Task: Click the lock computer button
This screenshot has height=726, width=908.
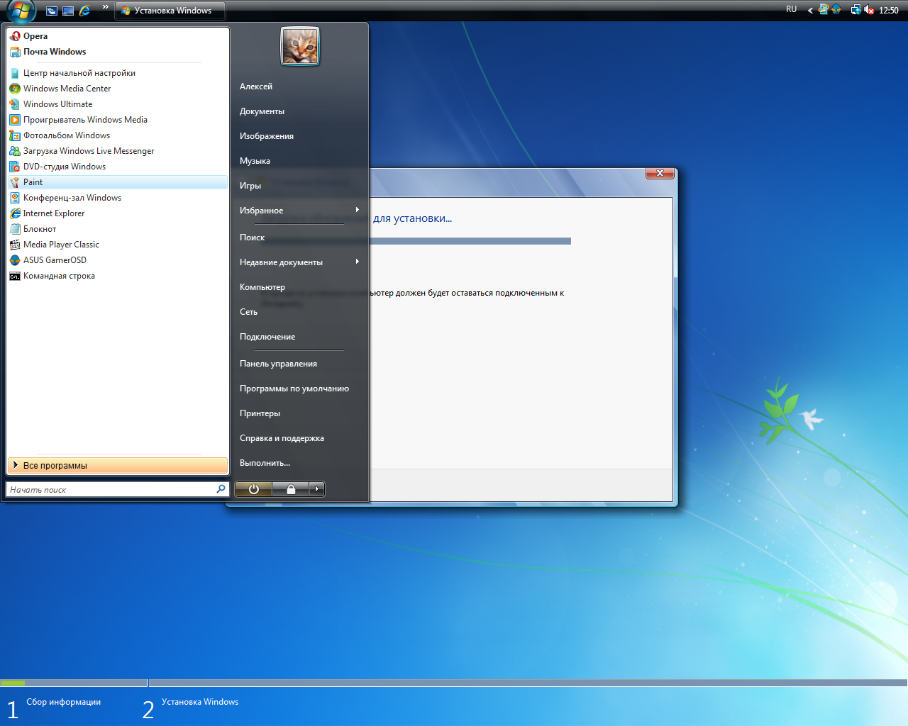Action: [x=291, y=489]
